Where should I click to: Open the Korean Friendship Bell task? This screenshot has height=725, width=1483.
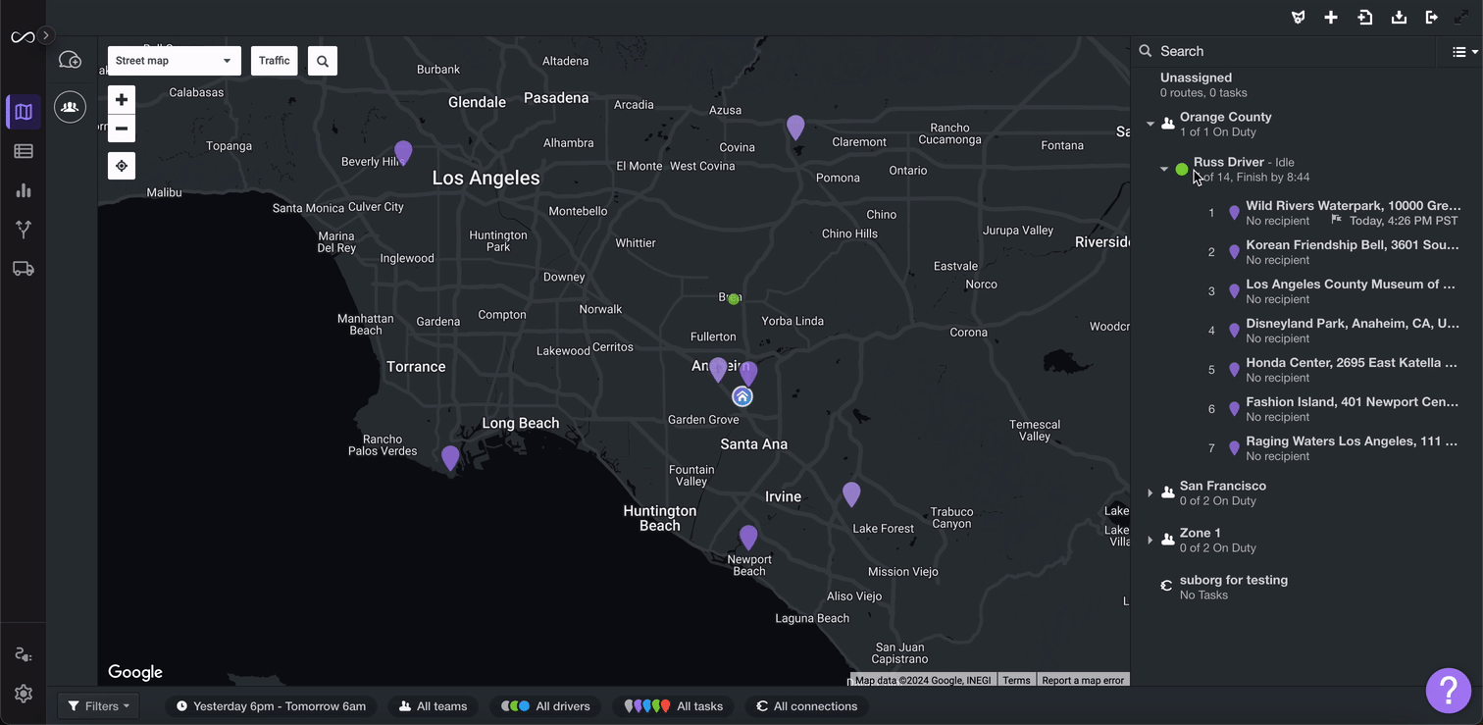[1334, 252]
